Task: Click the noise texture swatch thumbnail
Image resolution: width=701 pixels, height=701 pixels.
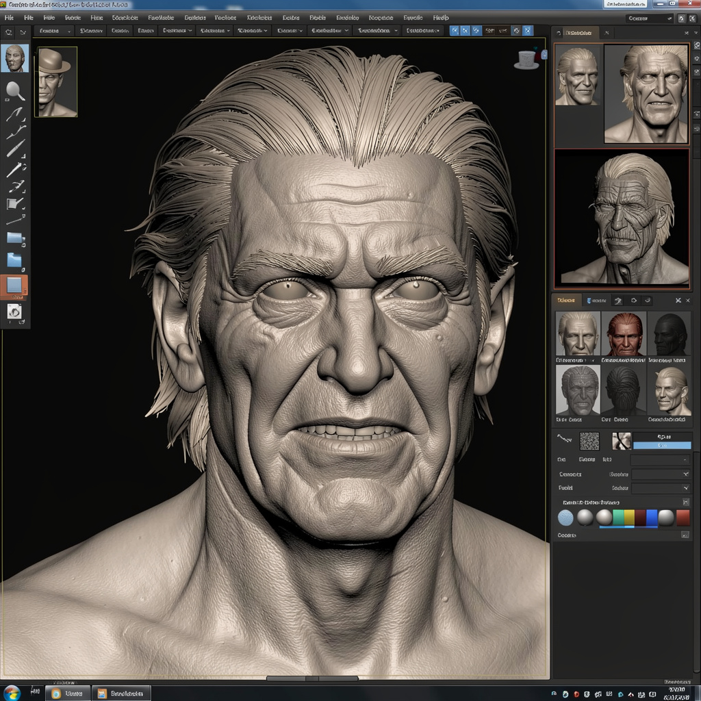Action: [x=589, y=441]
